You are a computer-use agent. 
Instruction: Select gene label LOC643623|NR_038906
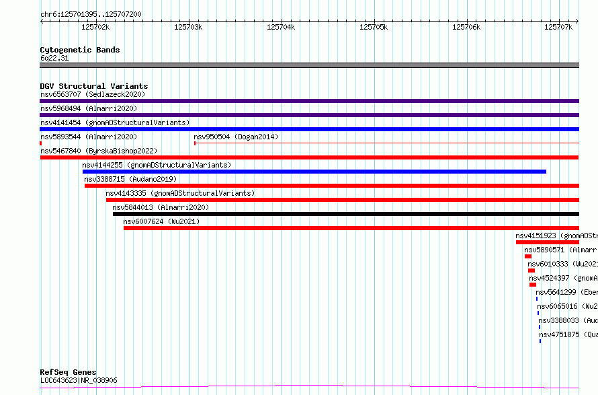click(79, 380)
